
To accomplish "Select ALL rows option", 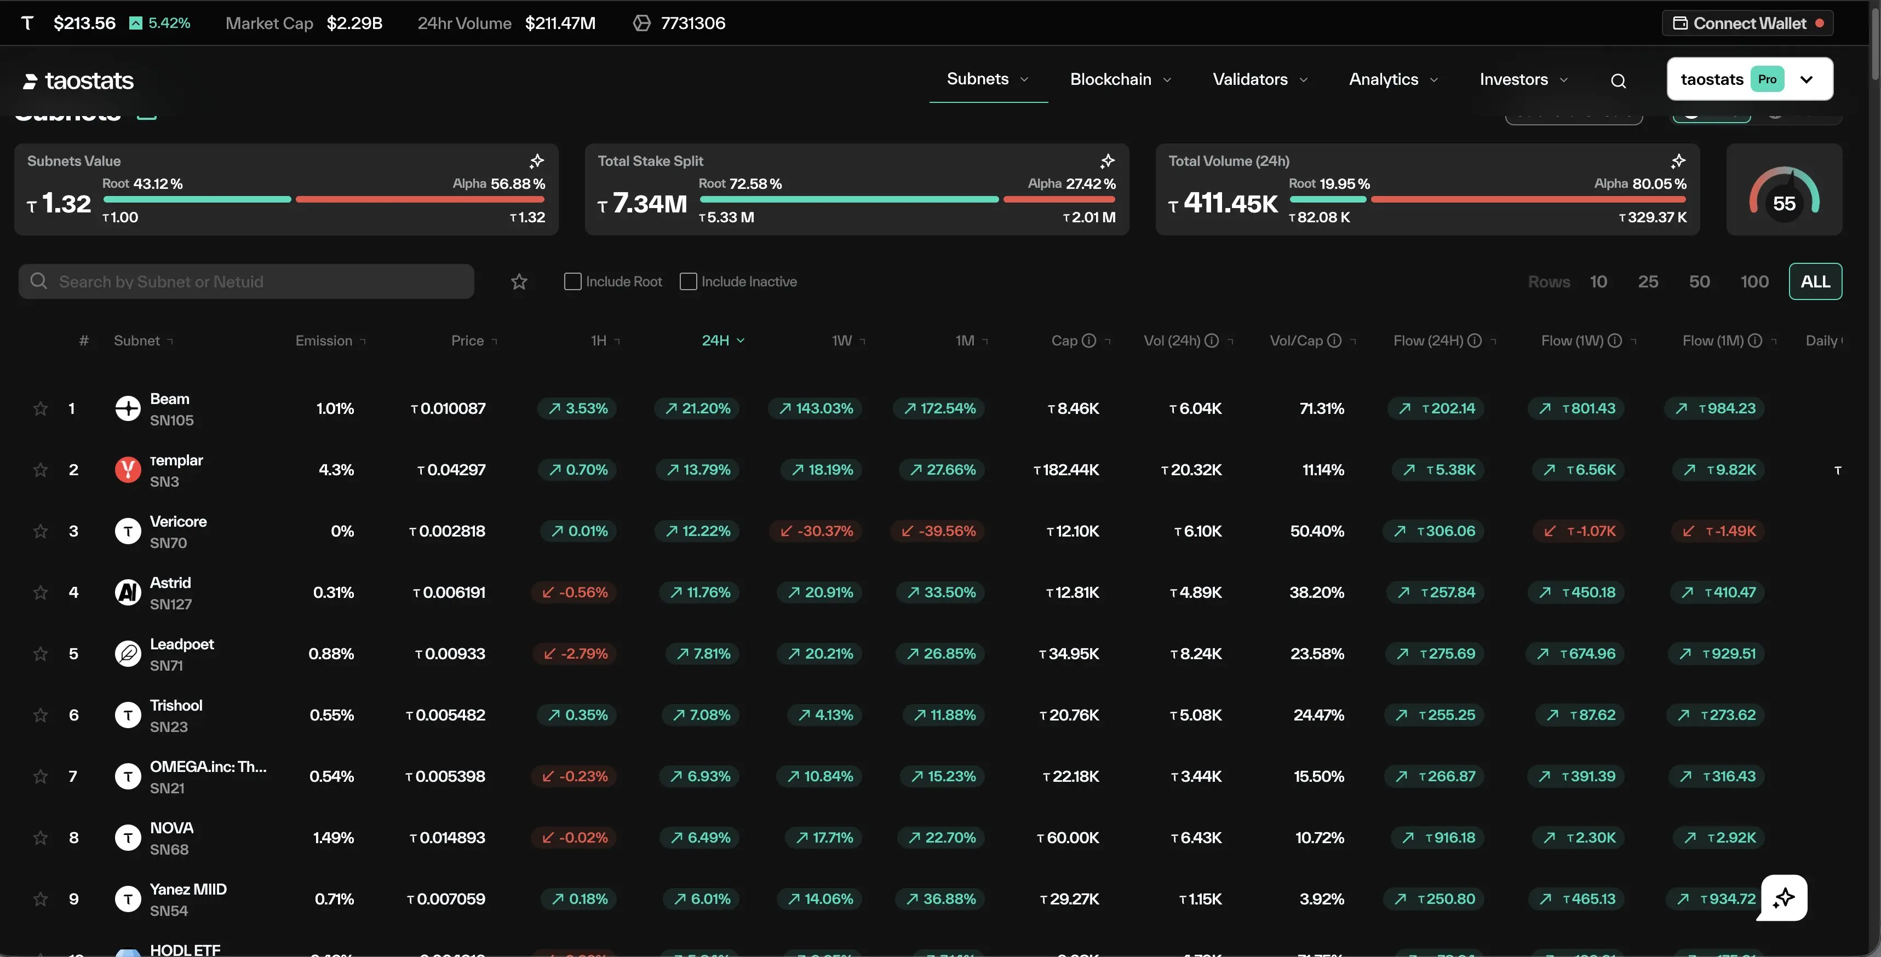I will [1815, 282].
